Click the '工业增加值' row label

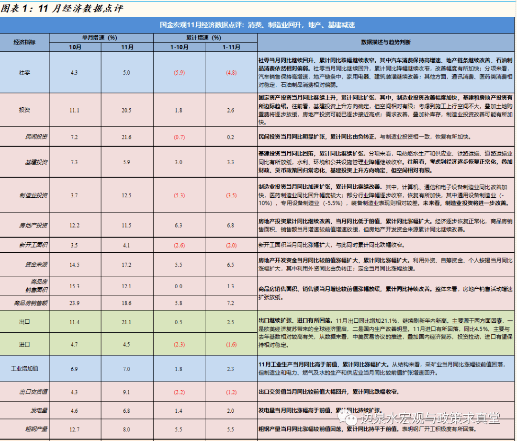(24, 368)
